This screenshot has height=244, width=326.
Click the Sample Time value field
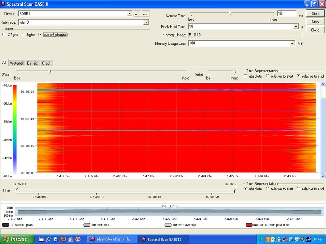[286, 13]
